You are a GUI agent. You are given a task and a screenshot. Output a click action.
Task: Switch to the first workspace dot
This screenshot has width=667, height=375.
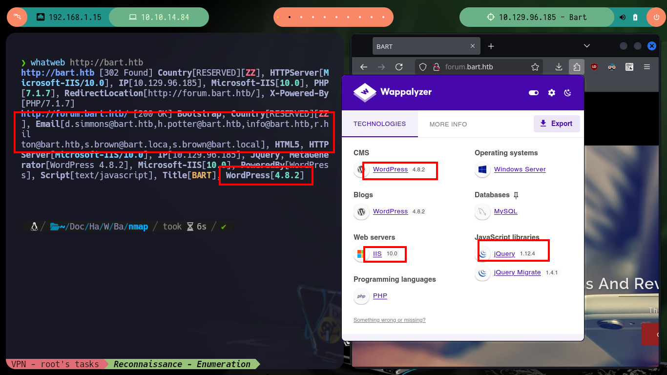pyautogui.click(x=277, y=17)
